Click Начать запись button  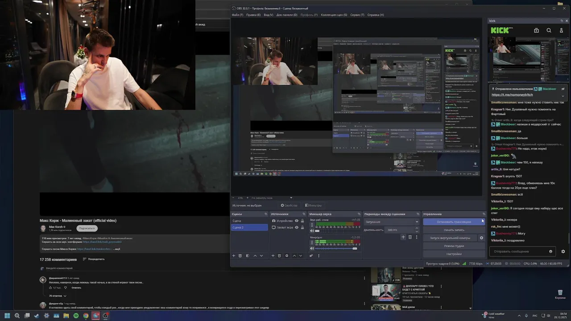454,230
